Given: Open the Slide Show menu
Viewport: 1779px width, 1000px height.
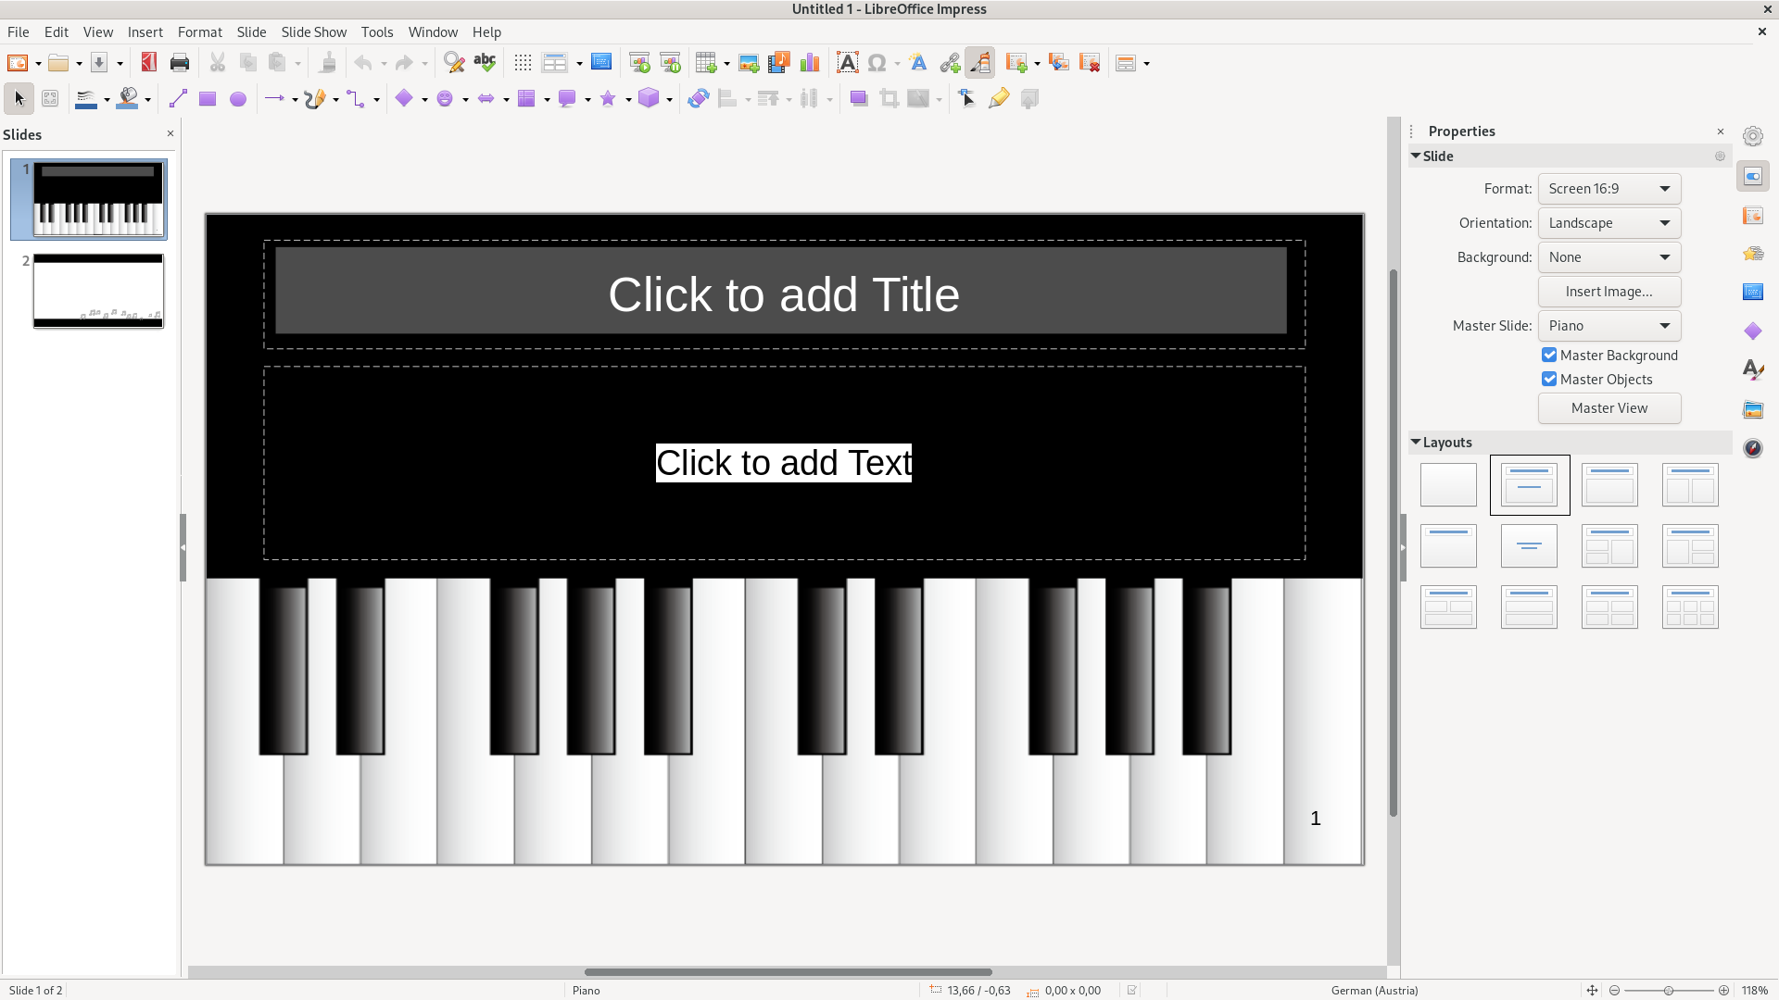Looking at the screenshot, I should click(313, 31).
